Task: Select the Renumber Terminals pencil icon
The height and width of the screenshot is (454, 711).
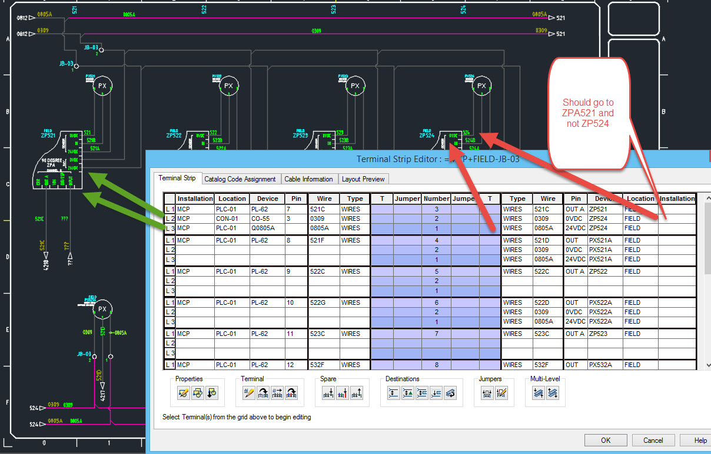Action: [x=248, y=392]
